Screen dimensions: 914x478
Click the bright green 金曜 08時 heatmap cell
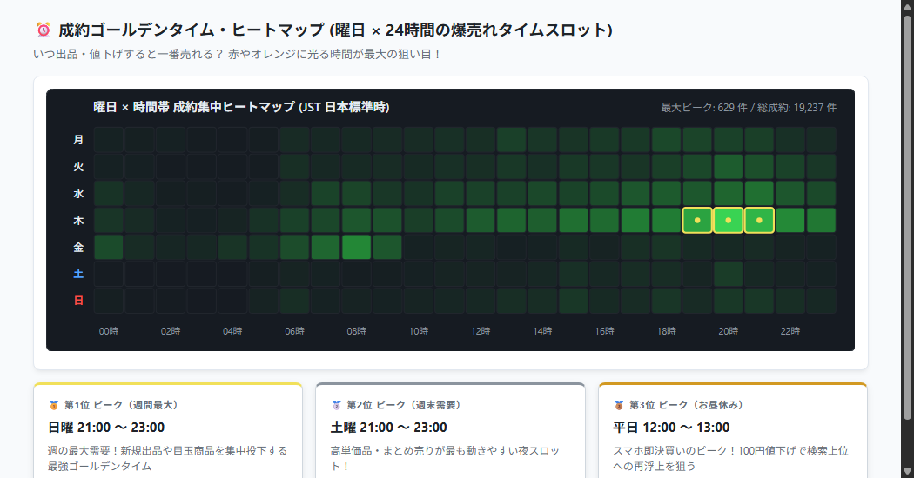[357, 247]
